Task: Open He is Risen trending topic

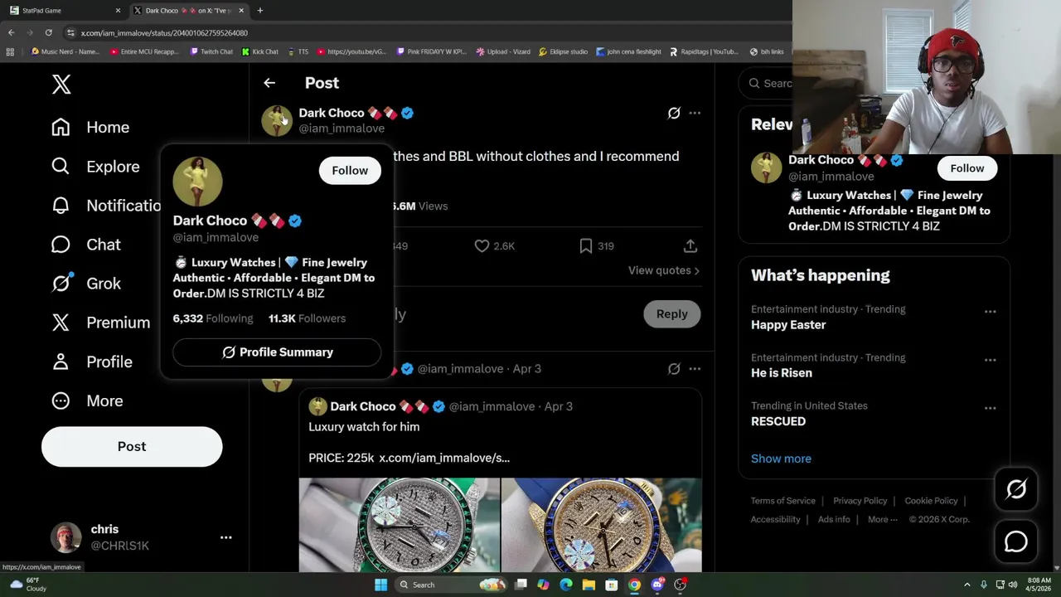Action: point(782,373)
